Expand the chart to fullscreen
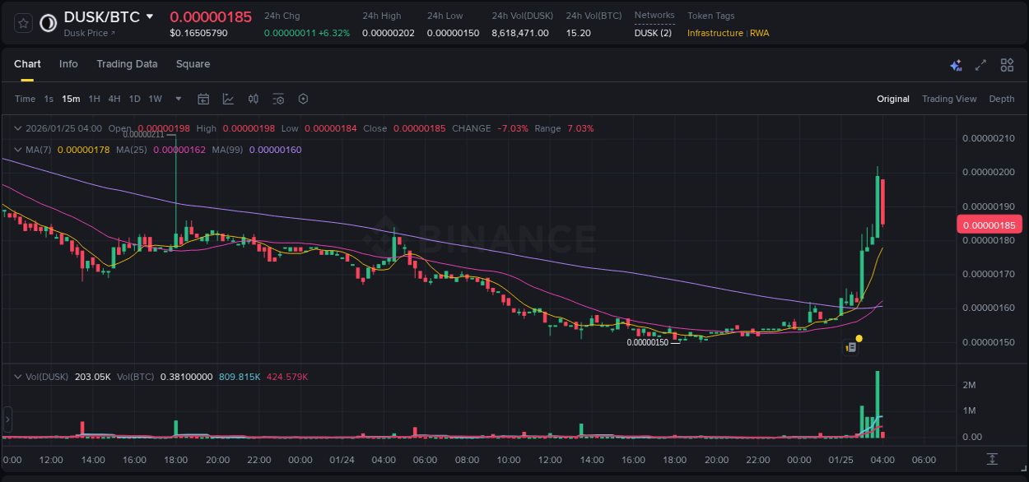1029x482 pixels. [980, 64]
